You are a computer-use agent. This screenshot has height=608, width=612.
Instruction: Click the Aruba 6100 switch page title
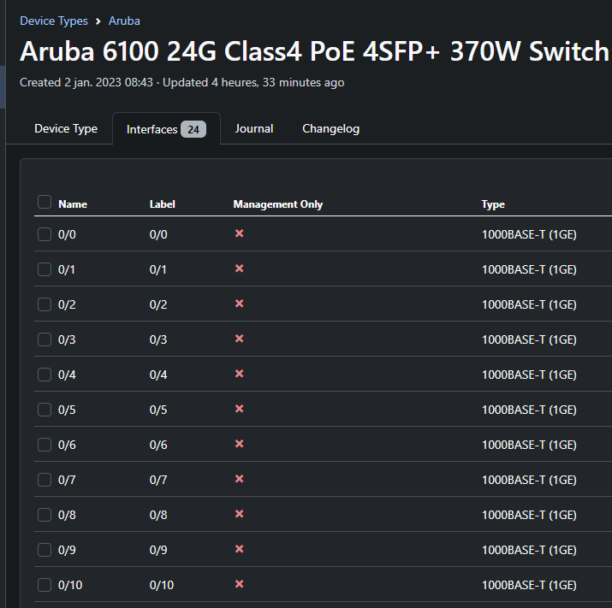tap(314, 51)
